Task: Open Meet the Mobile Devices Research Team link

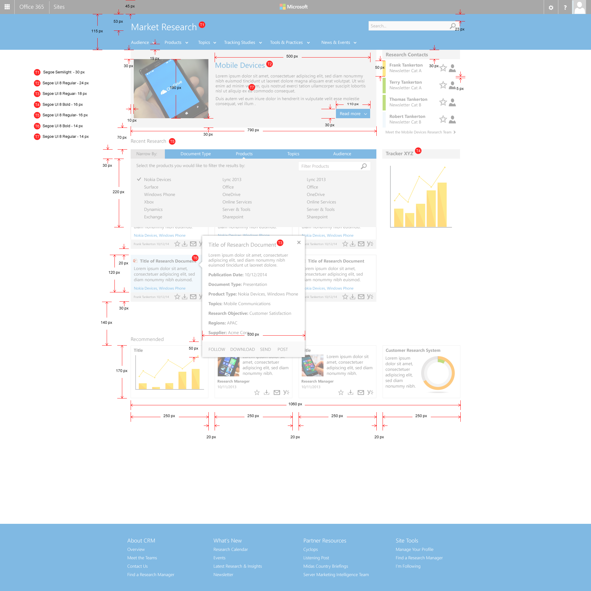Action: 421,132
